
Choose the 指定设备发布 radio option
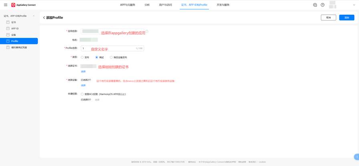pos(111,57)
